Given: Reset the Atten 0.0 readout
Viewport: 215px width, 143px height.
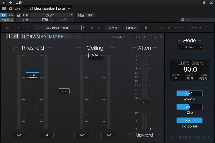Looking at the screenshot, I should pos(145,102).
